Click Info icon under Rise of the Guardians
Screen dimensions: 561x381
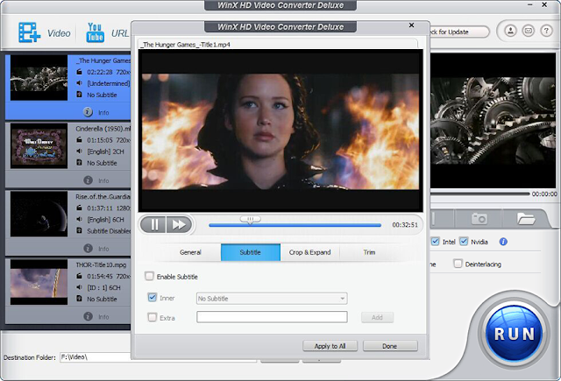click(x=88, y=248)
